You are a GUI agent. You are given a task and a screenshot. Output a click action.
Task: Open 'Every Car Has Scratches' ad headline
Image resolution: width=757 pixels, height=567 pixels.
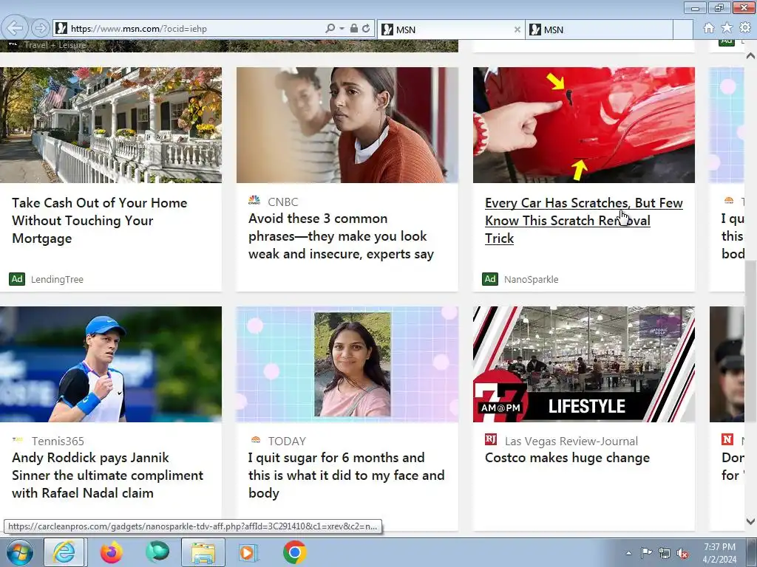pyautogui.click(x=584, y=220)
